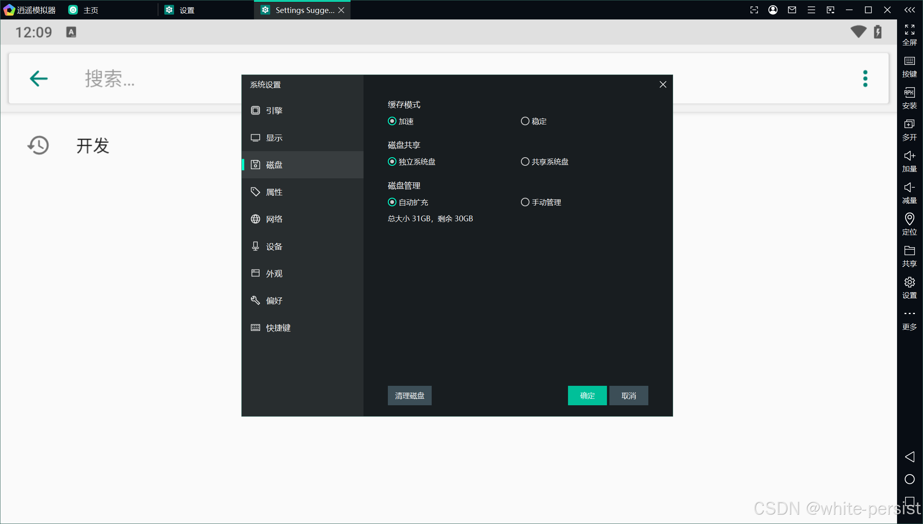Click the 清理磁盘 button

point(409,396)
